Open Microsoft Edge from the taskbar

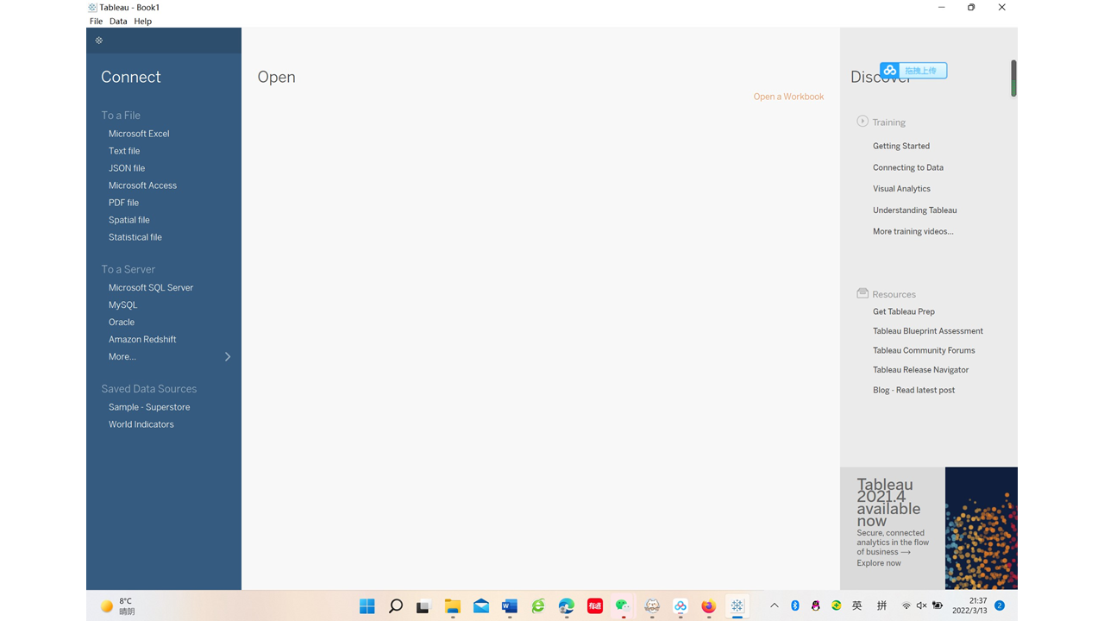[x=567, y=606]
